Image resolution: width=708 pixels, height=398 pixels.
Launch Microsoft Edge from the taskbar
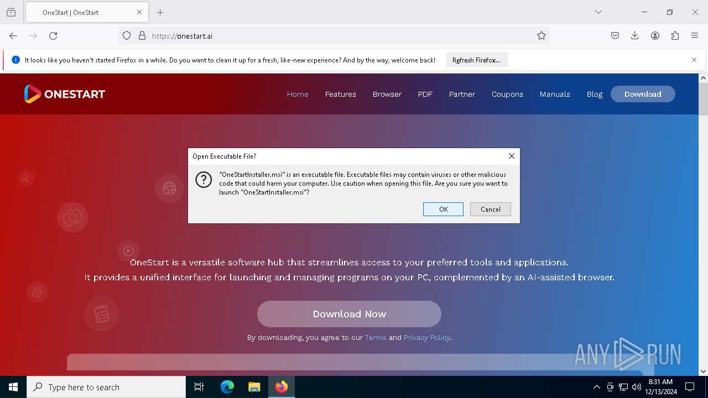[x=227, y=387]
